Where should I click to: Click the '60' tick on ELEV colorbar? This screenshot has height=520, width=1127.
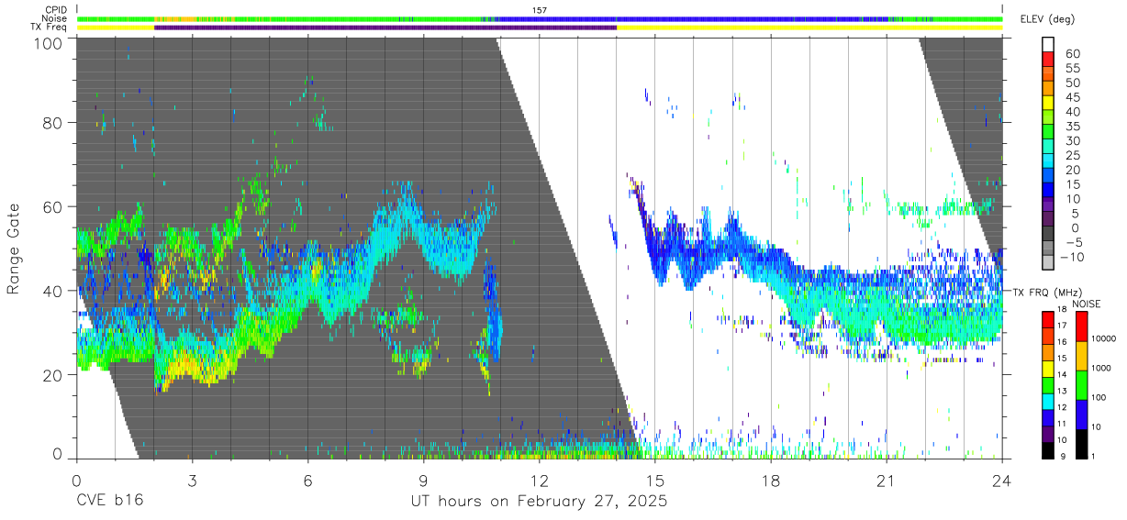1072,53
